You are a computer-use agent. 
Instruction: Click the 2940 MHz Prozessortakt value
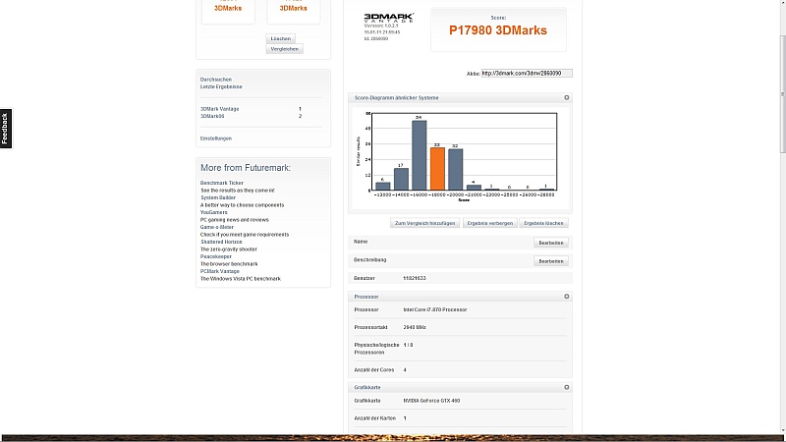coord(415,327)
